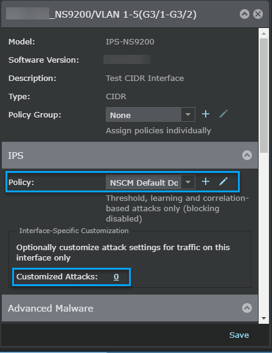Click the Advanced Malware section header label
Image resolution: width=272 pixels, height=353 pixels.
[51, 309]
